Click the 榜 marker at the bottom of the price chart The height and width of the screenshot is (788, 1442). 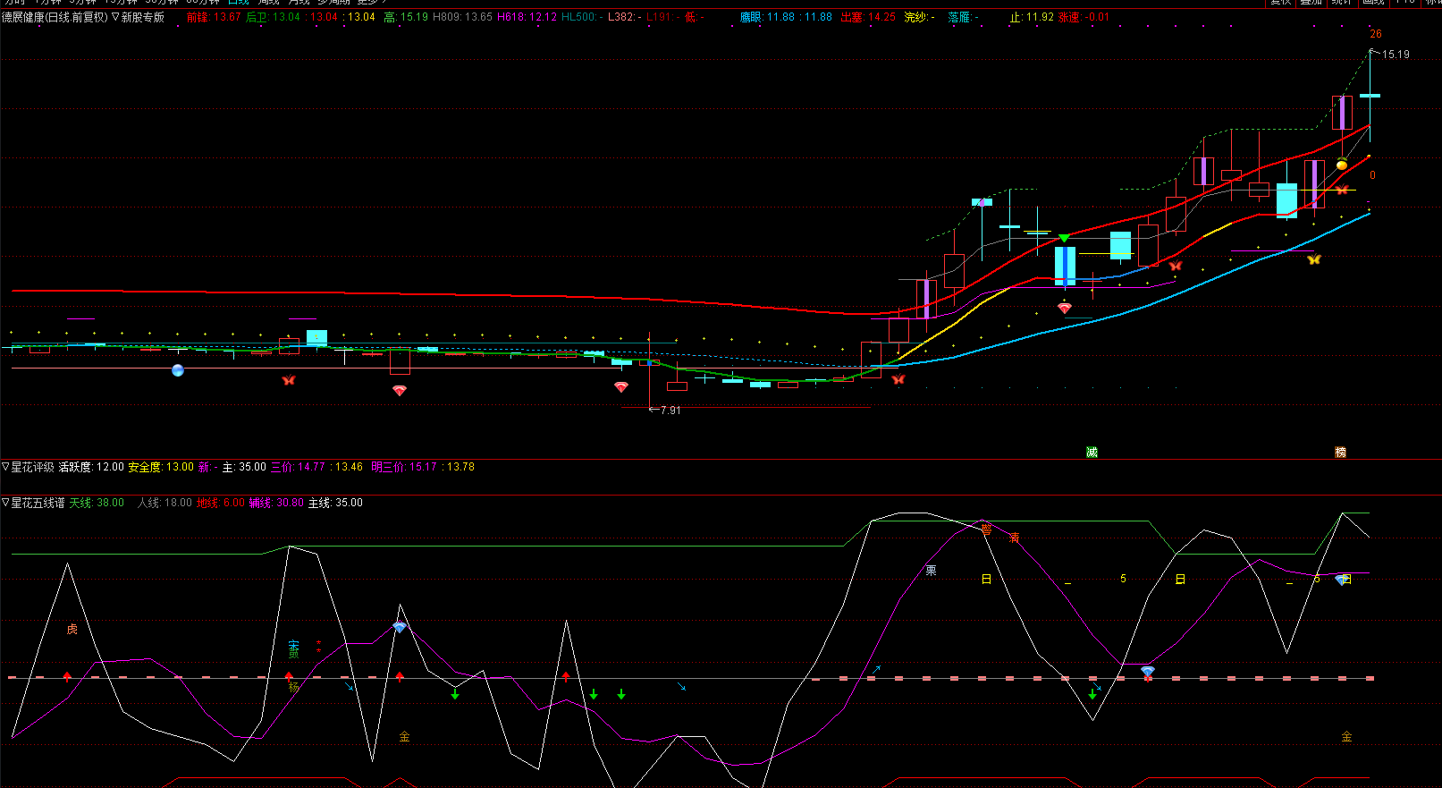tap(1340, 453)
